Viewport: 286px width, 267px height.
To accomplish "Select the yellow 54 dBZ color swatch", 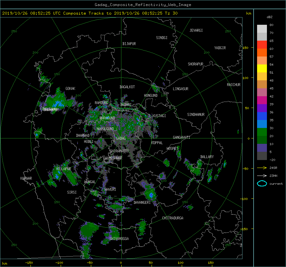I will (262, 69).
